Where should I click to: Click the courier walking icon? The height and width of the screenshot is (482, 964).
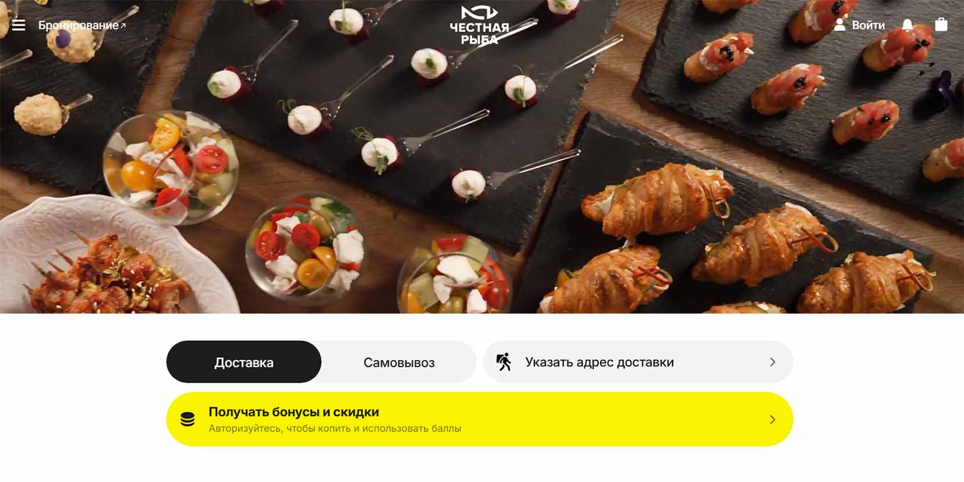pyautogui.click(x=503, y=362)
